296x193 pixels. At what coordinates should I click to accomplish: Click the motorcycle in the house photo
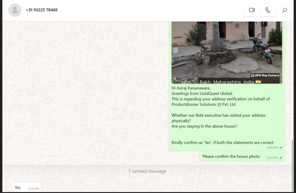[x=263, y=49]
